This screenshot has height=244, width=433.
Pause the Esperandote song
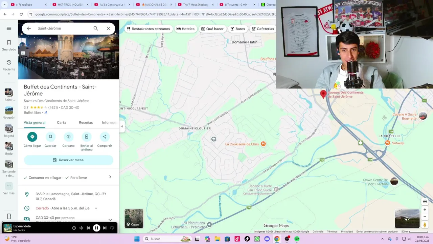(96, 228)
